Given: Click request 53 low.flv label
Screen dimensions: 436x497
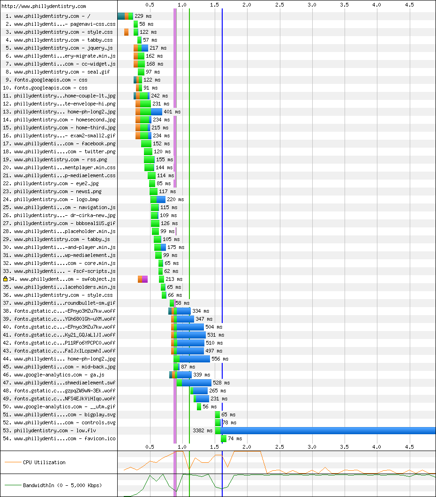Looking at the screenshot, I should (49, 430).
